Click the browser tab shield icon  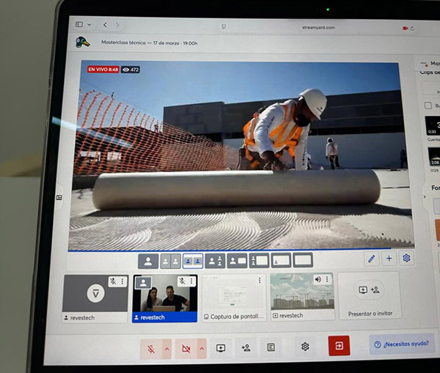point(224,26)
